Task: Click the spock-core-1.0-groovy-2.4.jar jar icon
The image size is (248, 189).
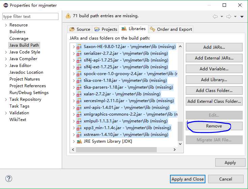Action: coord(79,74)
